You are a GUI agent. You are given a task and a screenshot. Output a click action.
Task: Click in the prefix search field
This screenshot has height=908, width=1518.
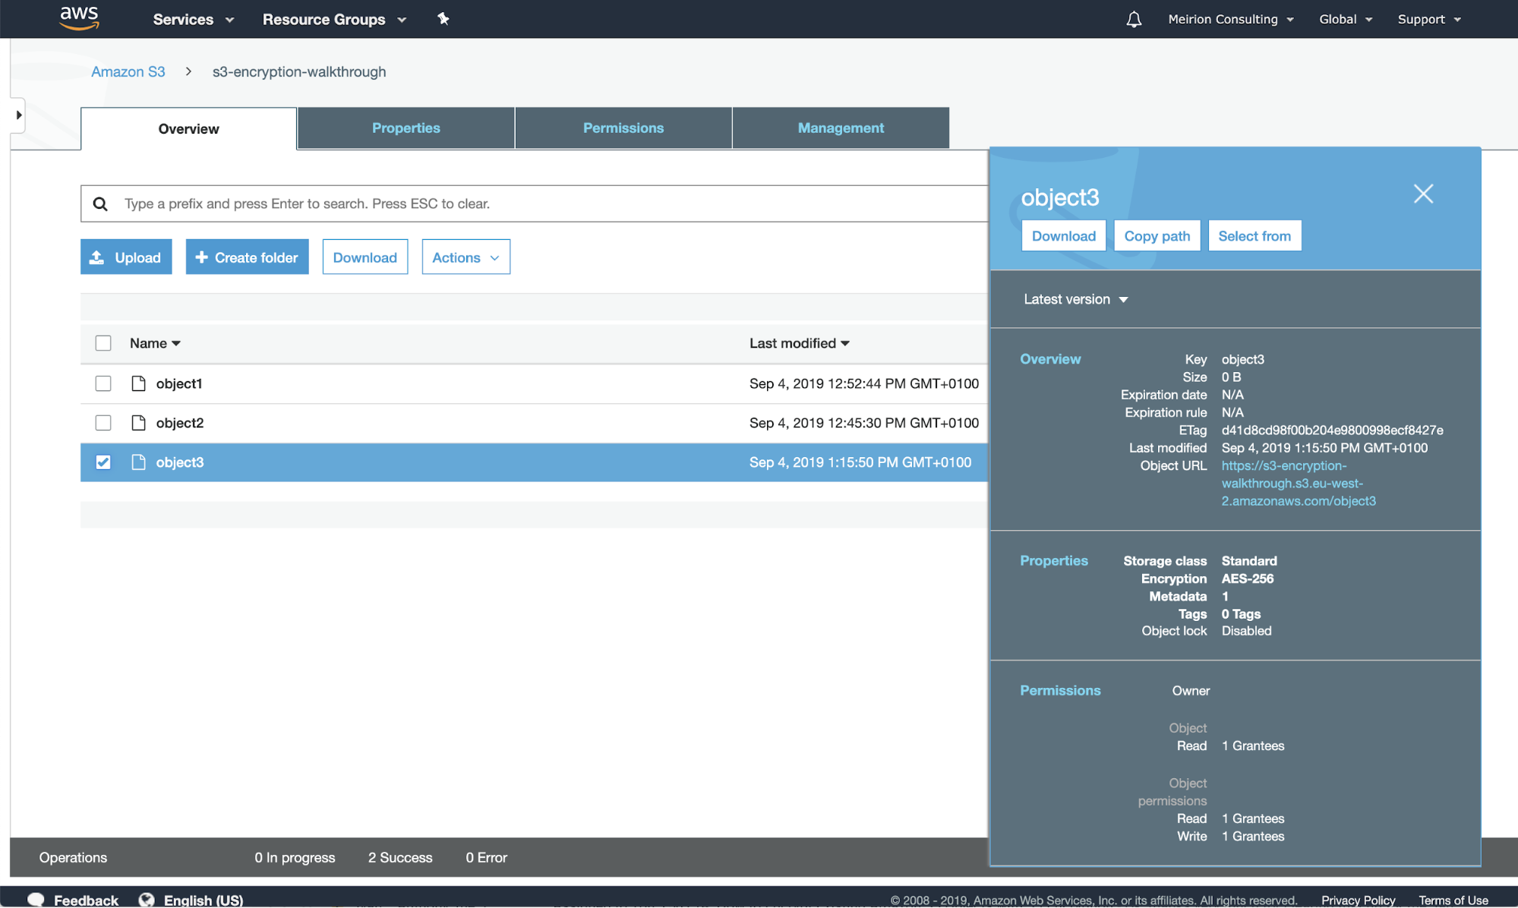click(x=532, y=203)
